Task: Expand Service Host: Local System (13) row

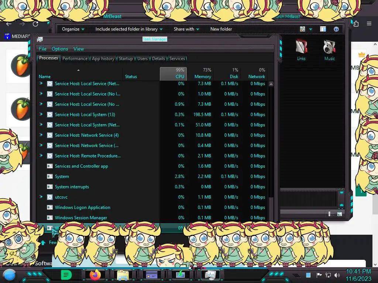Action: (x=41, y=114)
